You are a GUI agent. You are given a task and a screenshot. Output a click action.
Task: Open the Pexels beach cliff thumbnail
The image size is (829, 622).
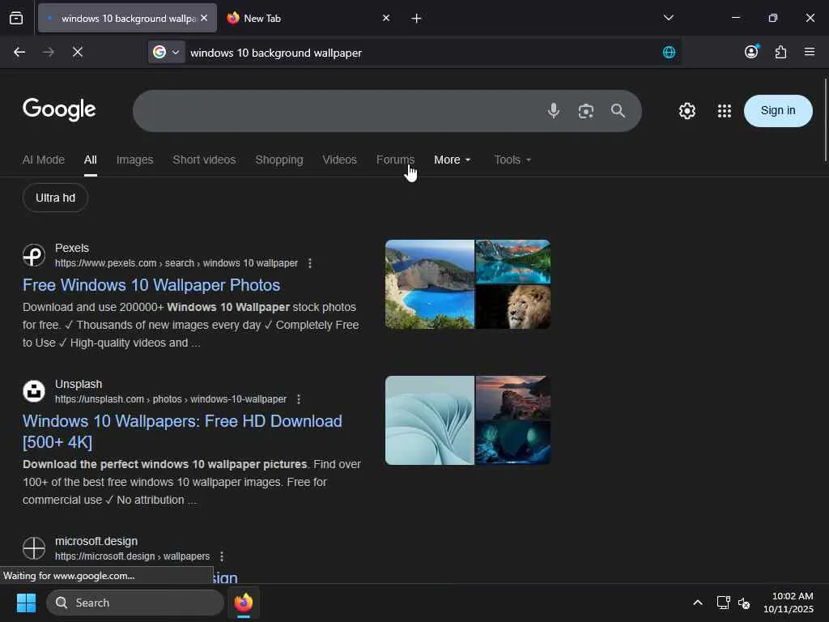pos(430,284)
